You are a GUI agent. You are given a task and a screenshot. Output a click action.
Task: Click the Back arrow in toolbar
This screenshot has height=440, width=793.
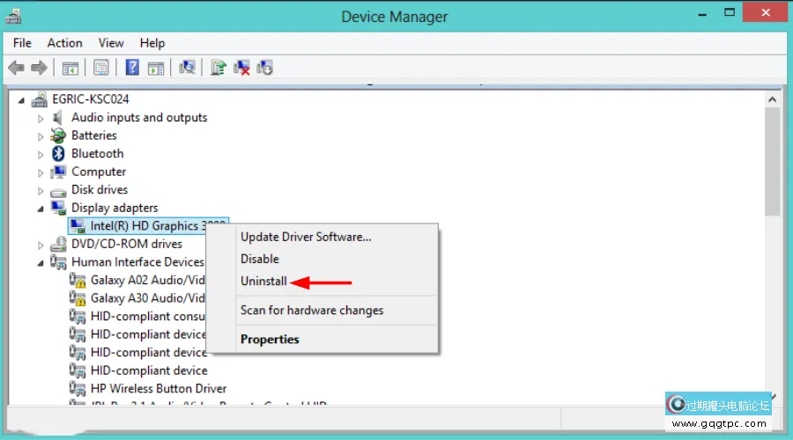point(16,68)
